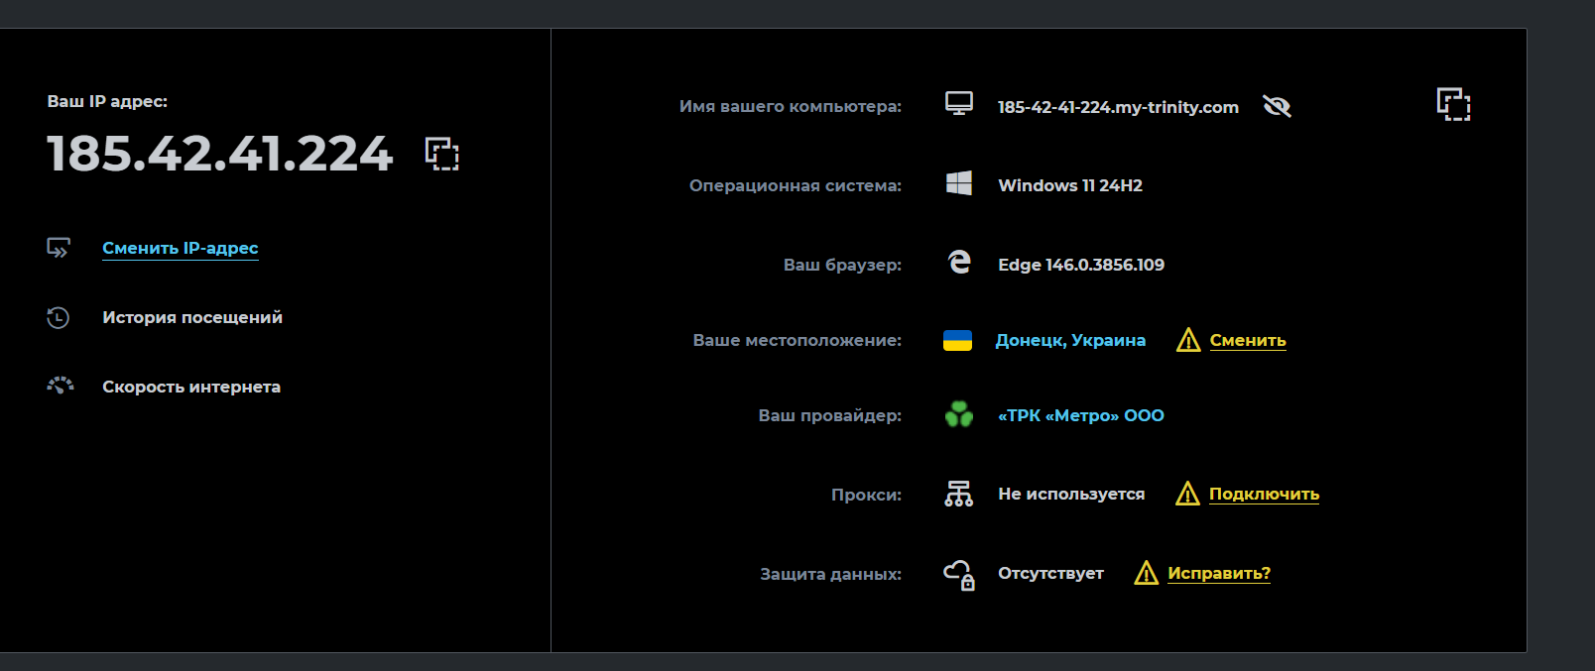
Task: Click yellow 'Сменить' location link
Action: coord(1247,340)
